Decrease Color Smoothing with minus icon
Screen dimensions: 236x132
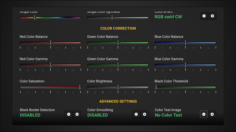(136, 114)
